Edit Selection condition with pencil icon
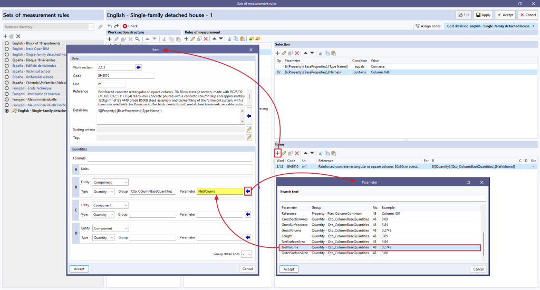 pyautogui.click(x=284, y=53)
